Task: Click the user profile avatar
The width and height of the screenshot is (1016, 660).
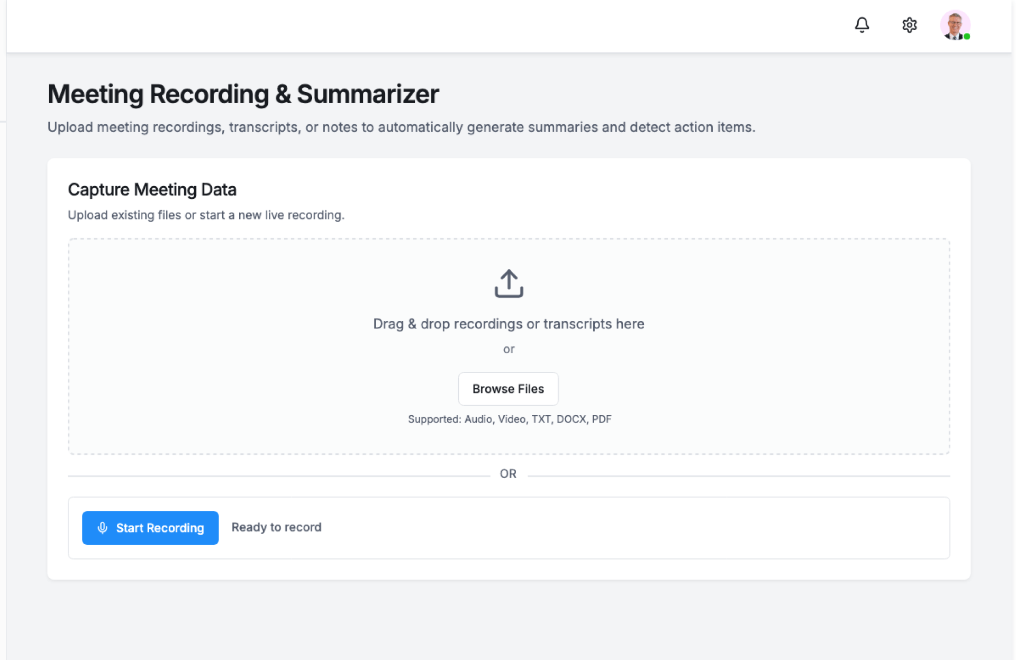Action: tap(954, 24)
